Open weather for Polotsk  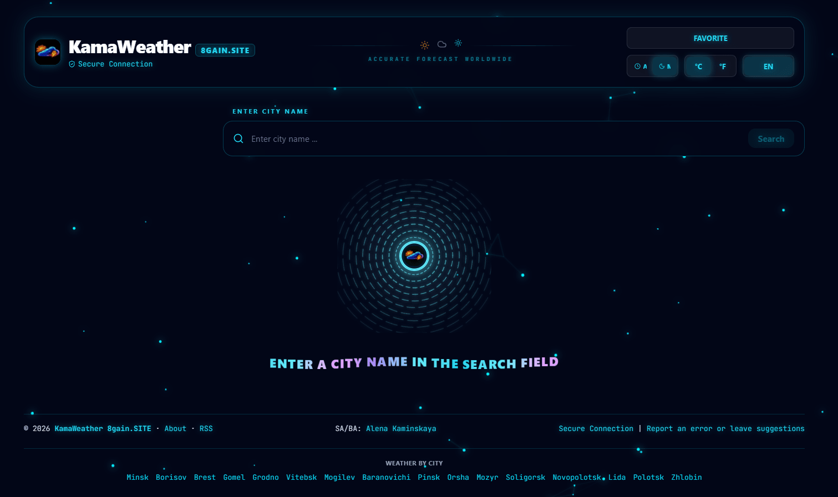point(648,478)
